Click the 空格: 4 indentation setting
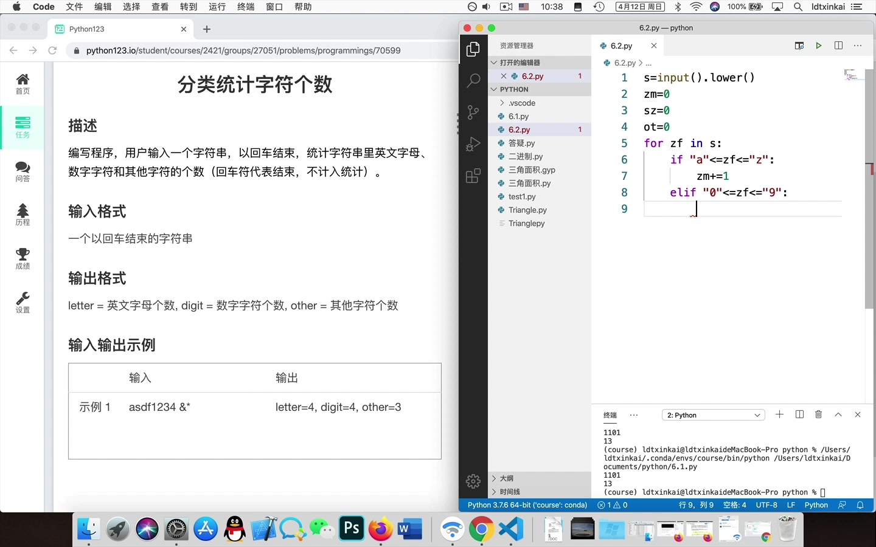Screen dimensions: 876x547 (735, 505)
